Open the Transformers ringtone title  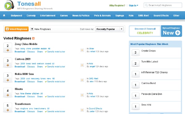pyautogui.click(x=23, y=104)
